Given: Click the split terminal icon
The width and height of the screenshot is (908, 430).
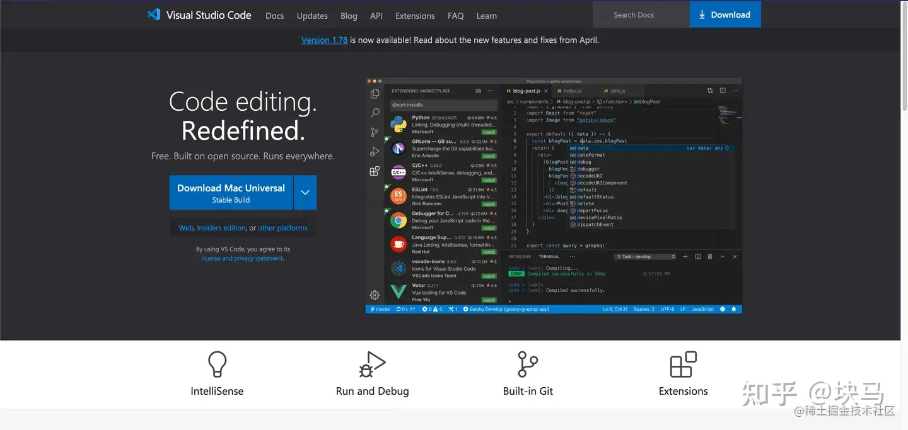Looking at the screenshot, I should pyautogui.click(x=698, y=257).
